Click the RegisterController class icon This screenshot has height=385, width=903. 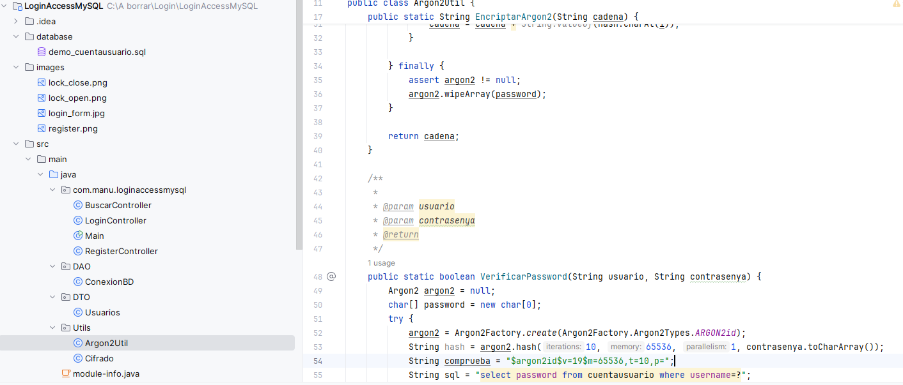point(78,251)
